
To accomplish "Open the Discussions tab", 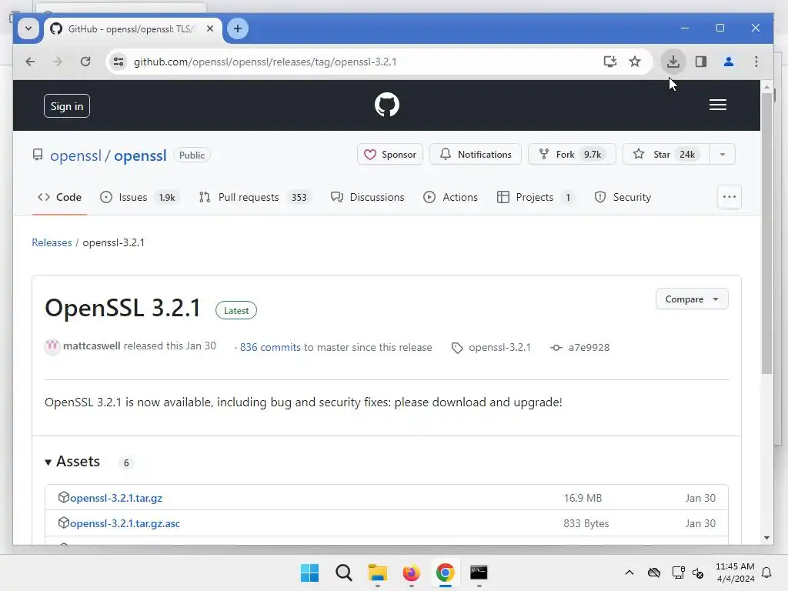I will click(367, 198).
